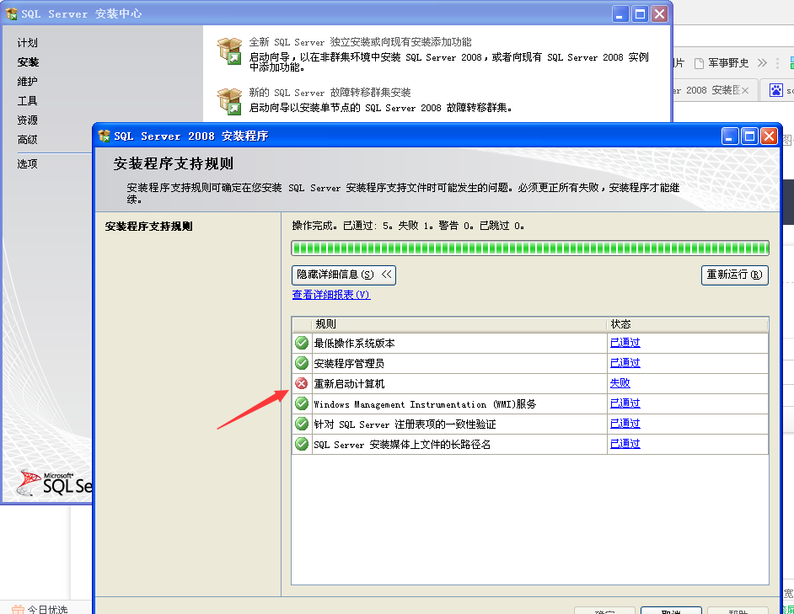Open 已通过 link for WMI service

[625, 403]
